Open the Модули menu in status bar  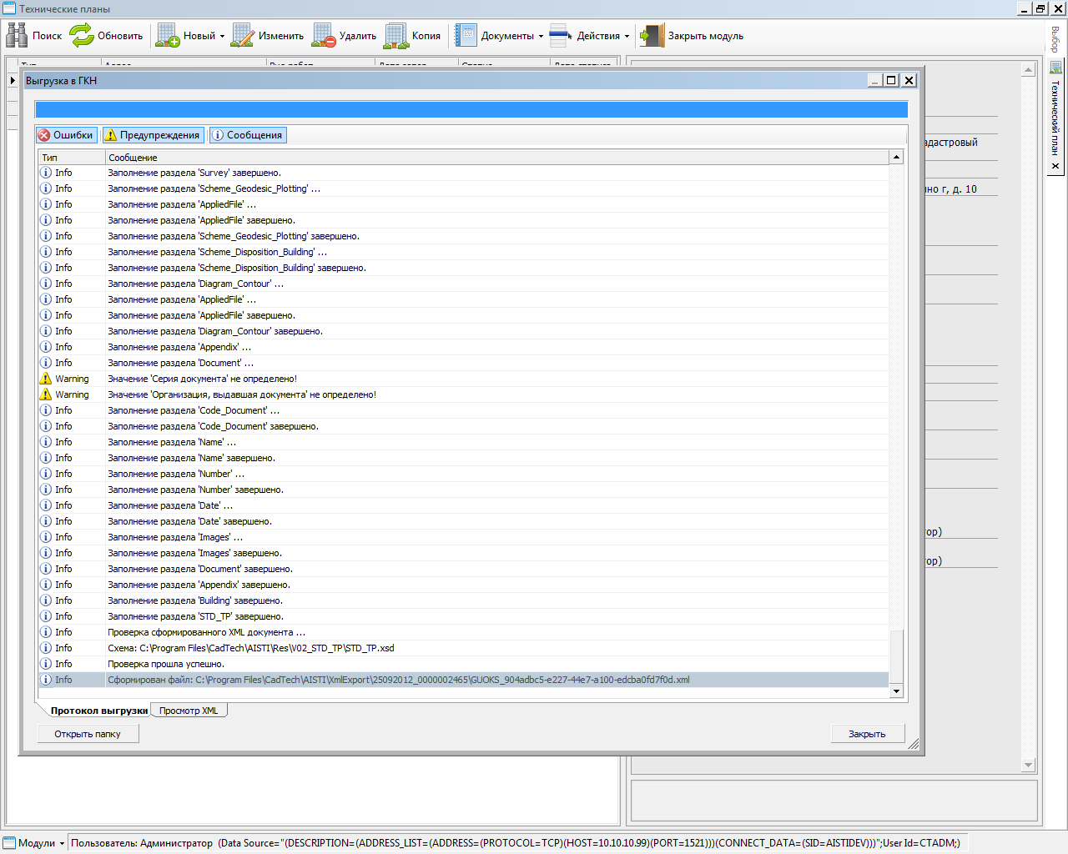pos(35,843)
